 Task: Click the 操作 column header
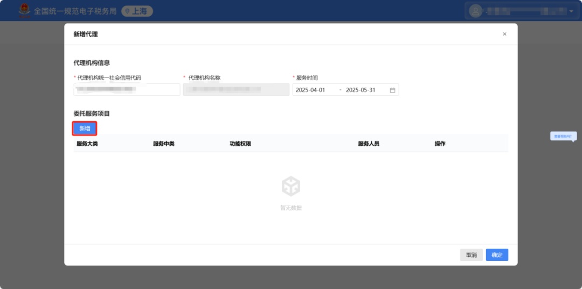pos(440,144)
